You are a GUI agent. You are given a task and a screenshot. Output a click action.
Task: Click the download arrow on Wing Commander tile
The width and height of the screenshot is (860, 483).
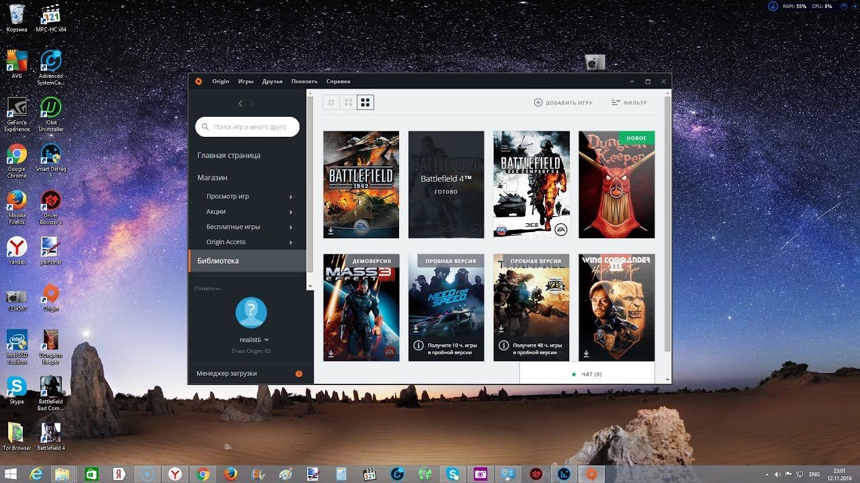tap(587, 354)
